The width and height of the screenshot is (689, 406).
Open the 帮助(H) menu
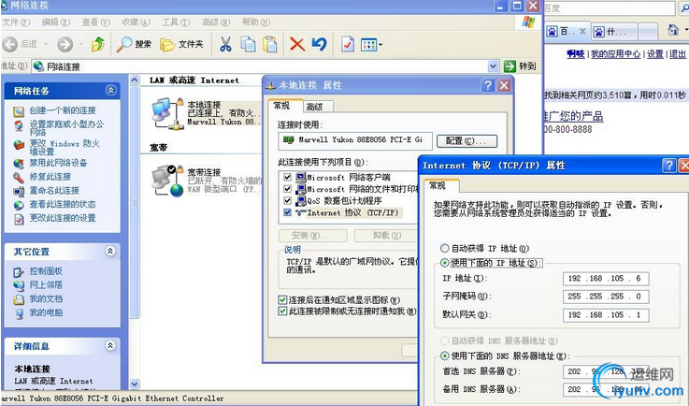click(256, 22)
